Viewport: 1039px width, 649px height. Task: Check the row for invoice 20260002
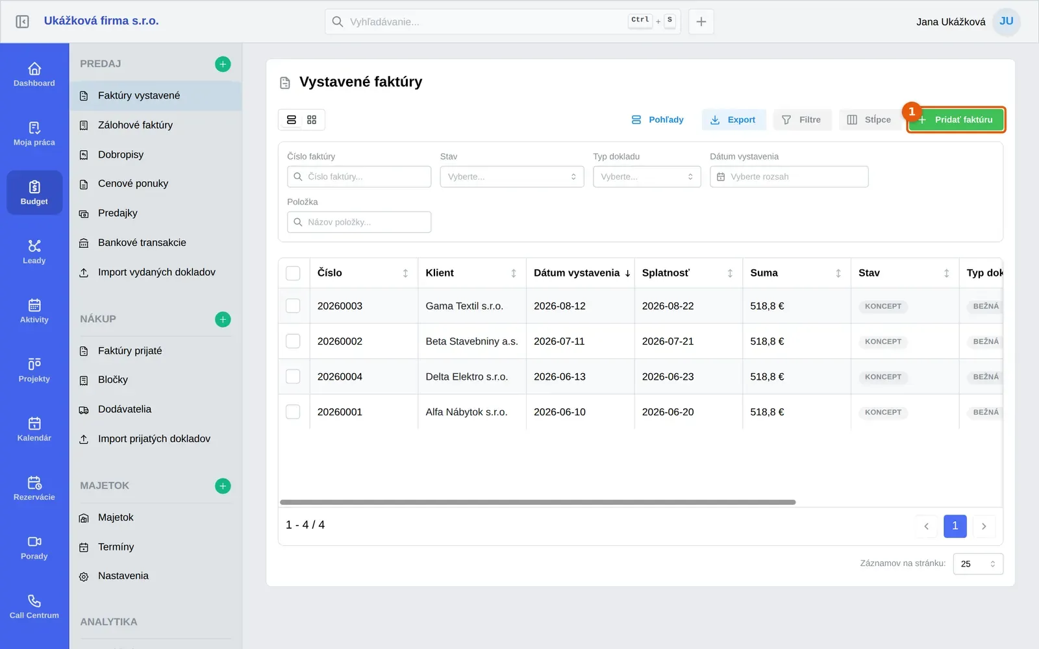294,341
